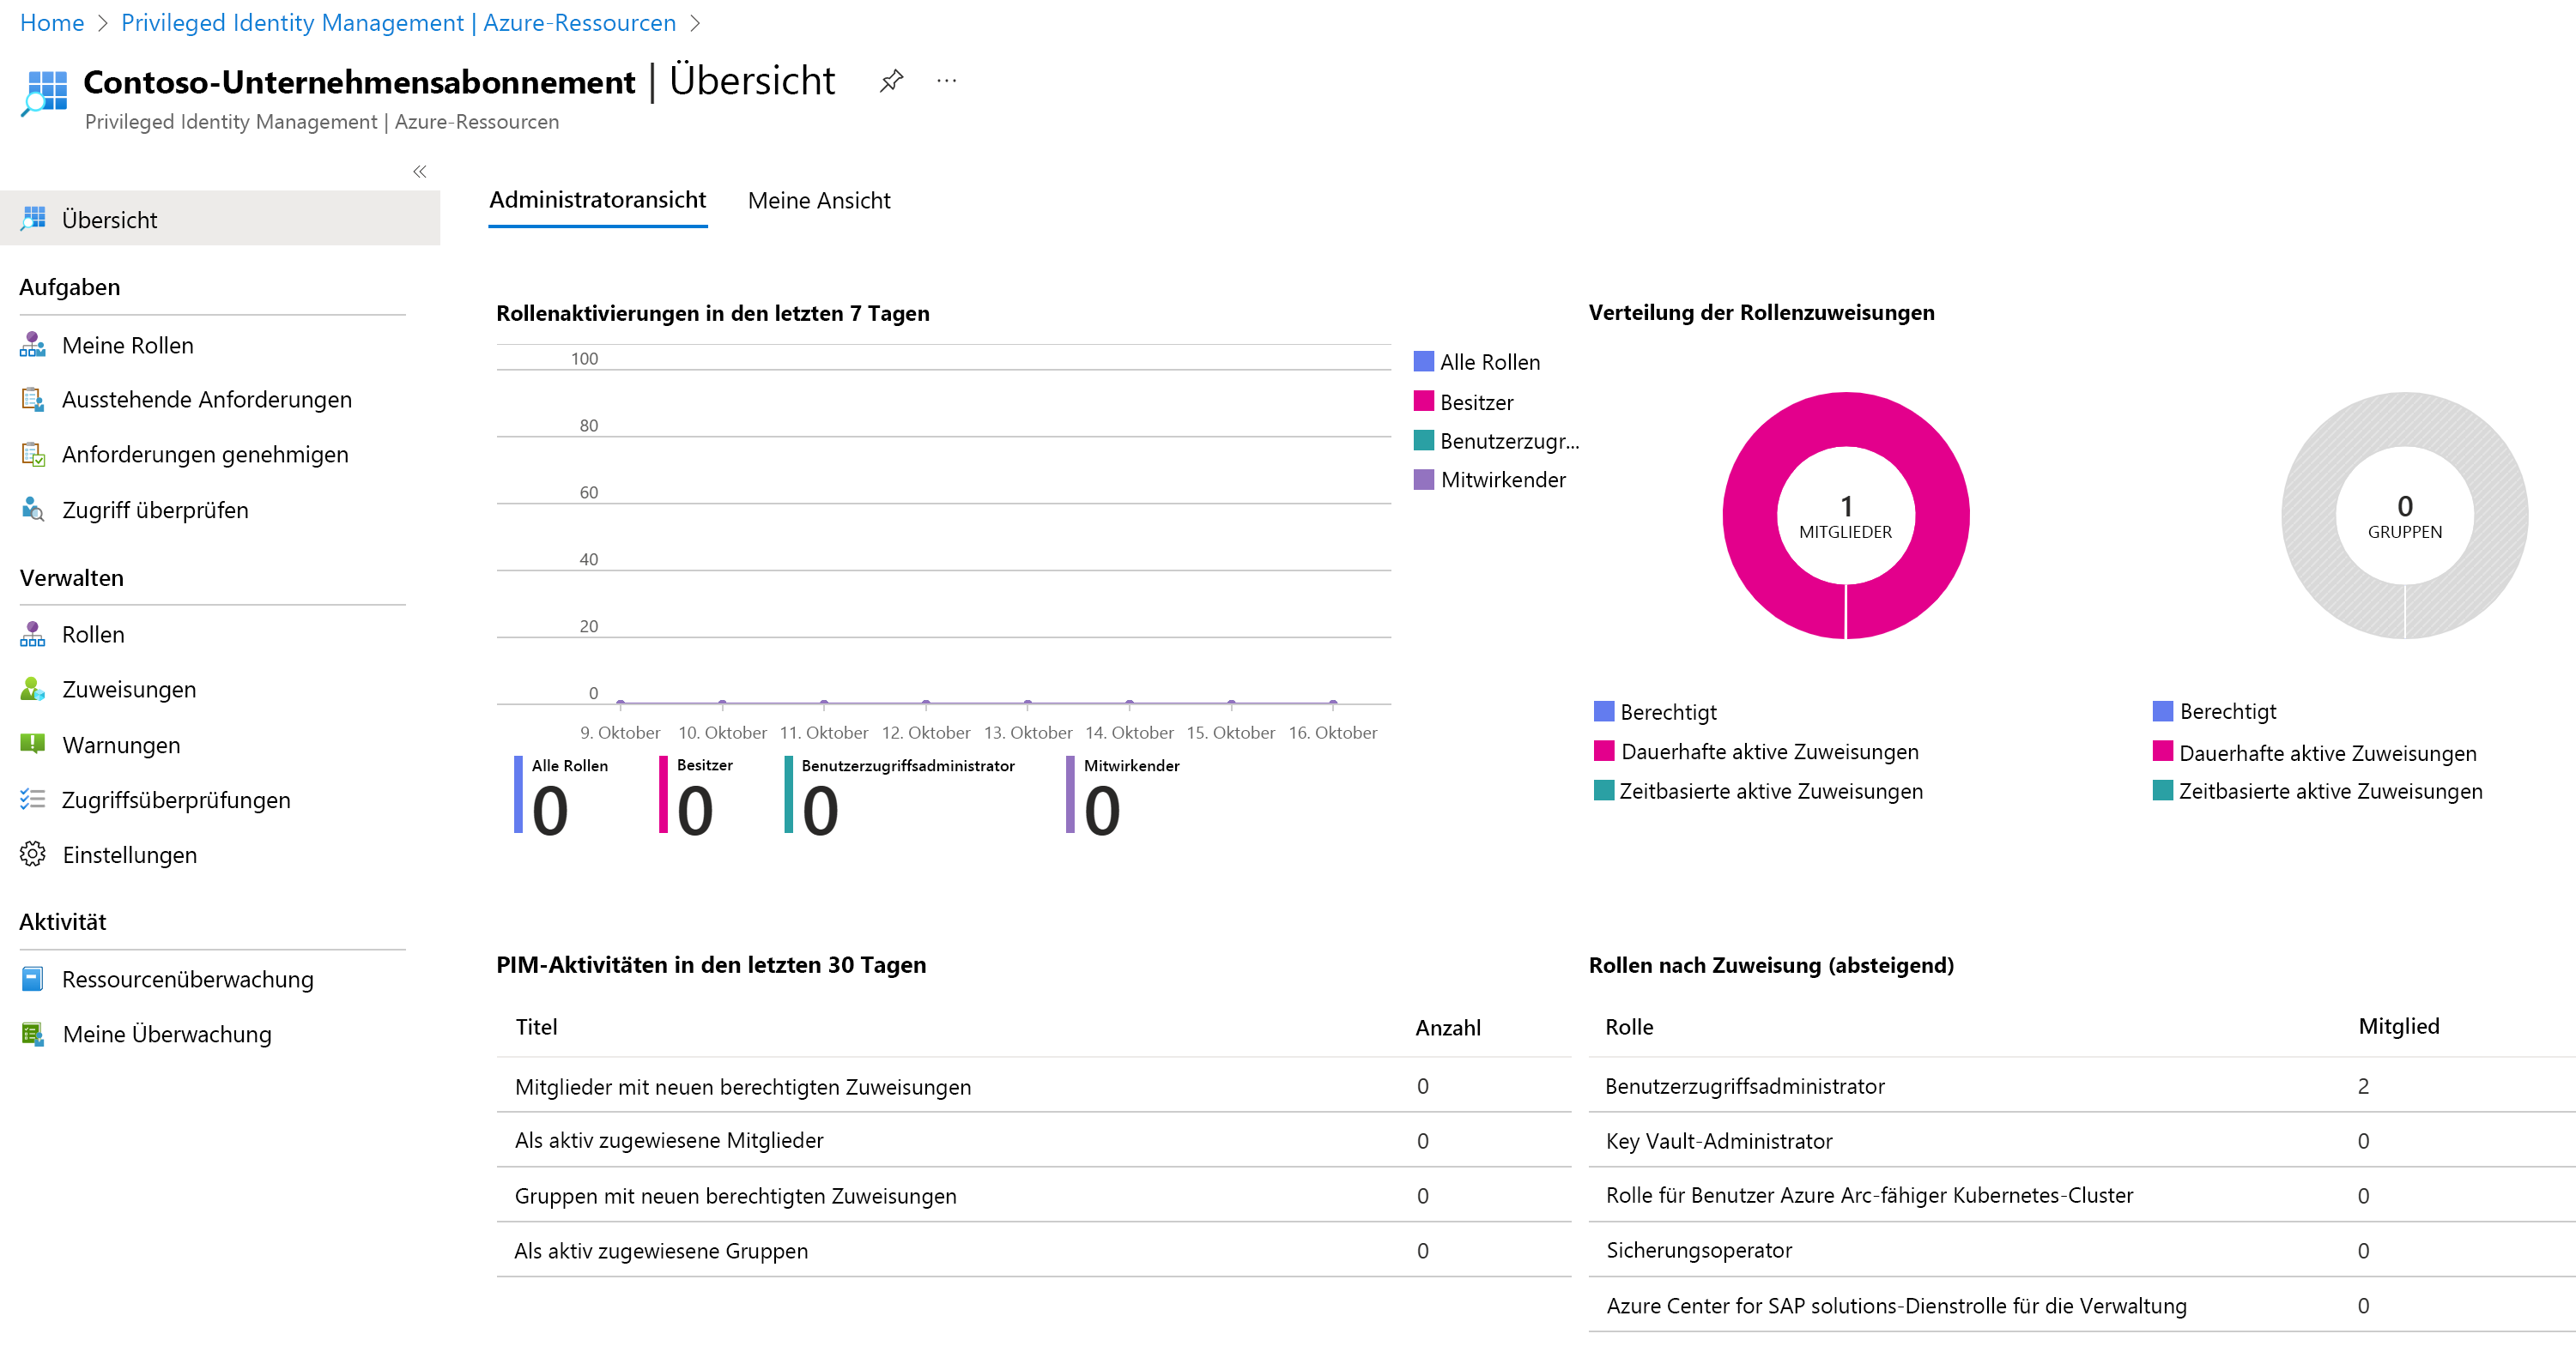Click the Rolle column header

tap(1629, 1027)
